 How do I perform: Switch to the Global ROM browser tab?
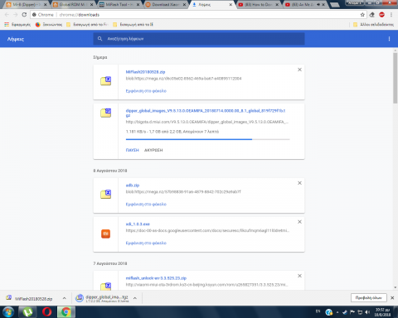(73, 4)
